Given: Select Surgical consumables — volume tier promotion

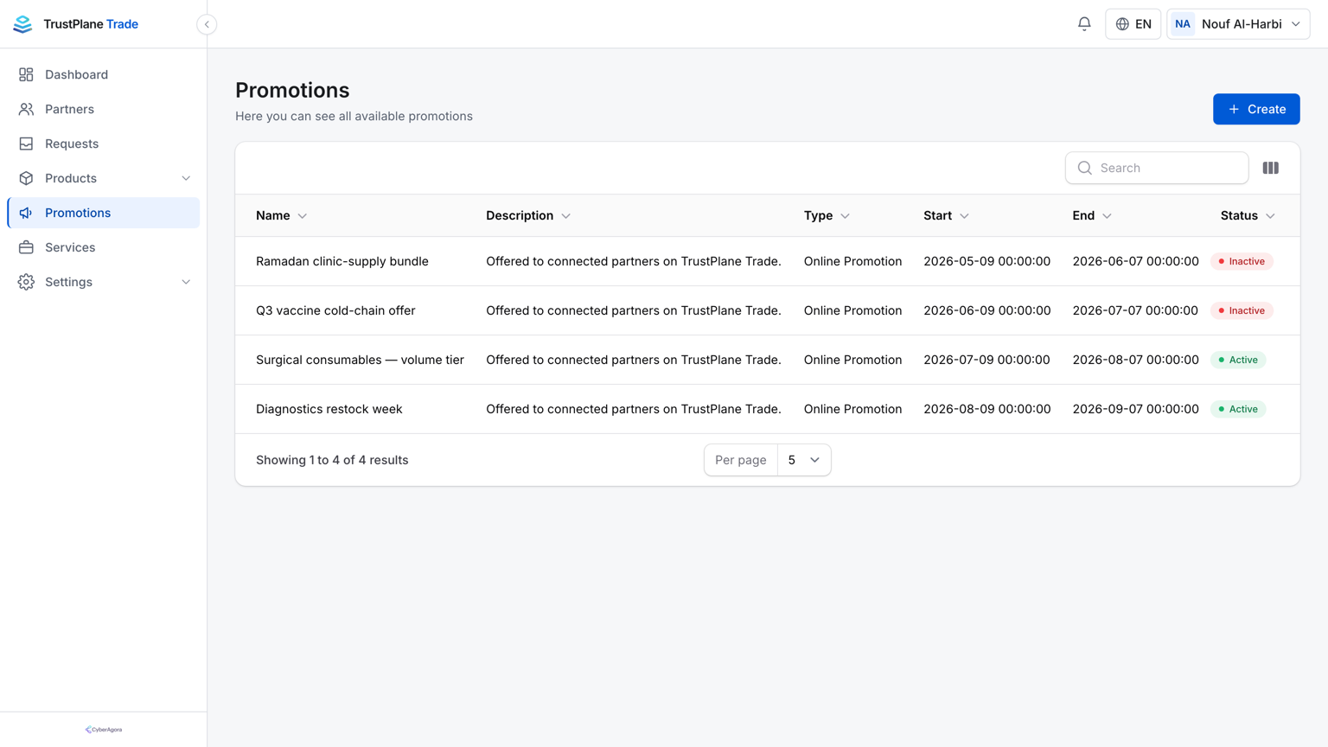Looking at the screenshot, I should 360,360.
